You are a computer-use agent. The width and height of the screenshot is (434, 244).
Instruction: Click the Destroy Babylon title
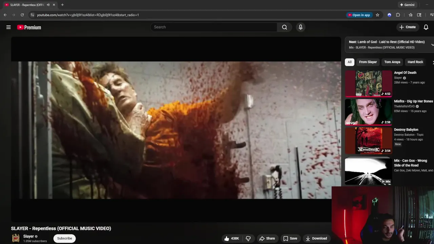[406, 129]
